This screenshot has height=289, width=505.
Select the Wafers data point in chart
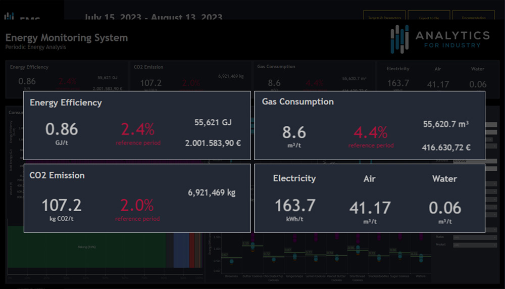point(420,258)
